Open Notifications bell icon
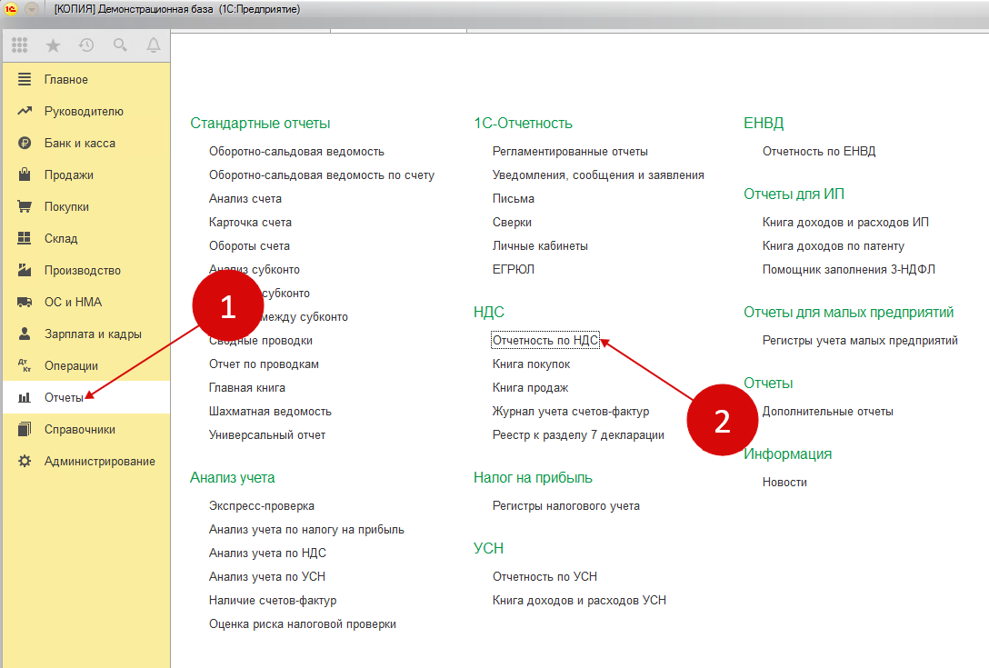This screenshot has width=989, height=668. coord(153,45)
